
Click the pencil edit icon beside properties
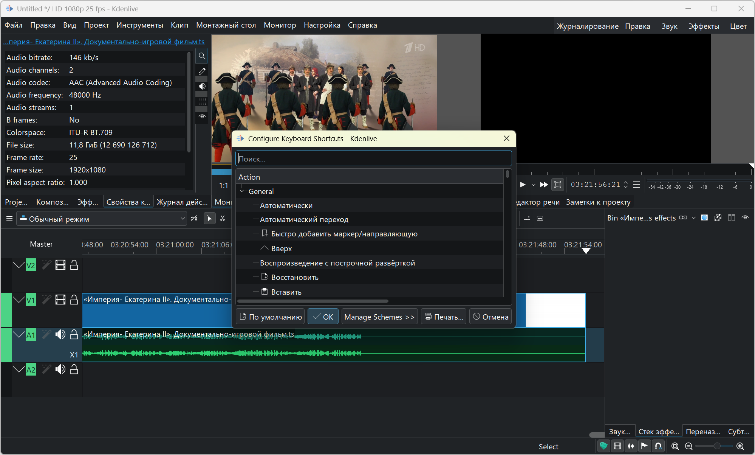[x=202, y=71]
